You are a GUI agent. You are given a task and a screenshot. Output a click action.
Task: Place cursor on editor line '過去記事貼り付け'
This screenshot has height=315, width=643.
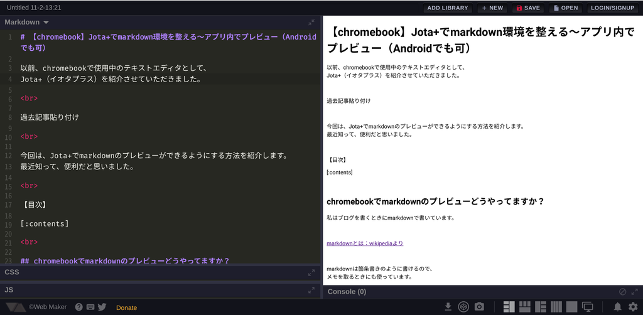click(50, 117)
